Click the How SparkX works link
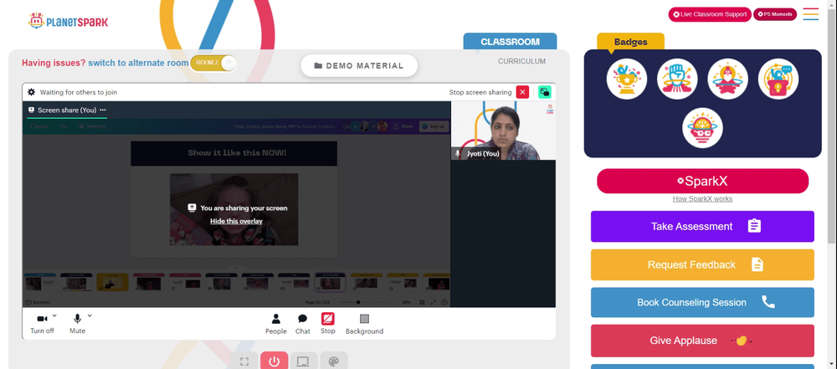Viewport: 837px width, 369px height. (x=702, y=198)
